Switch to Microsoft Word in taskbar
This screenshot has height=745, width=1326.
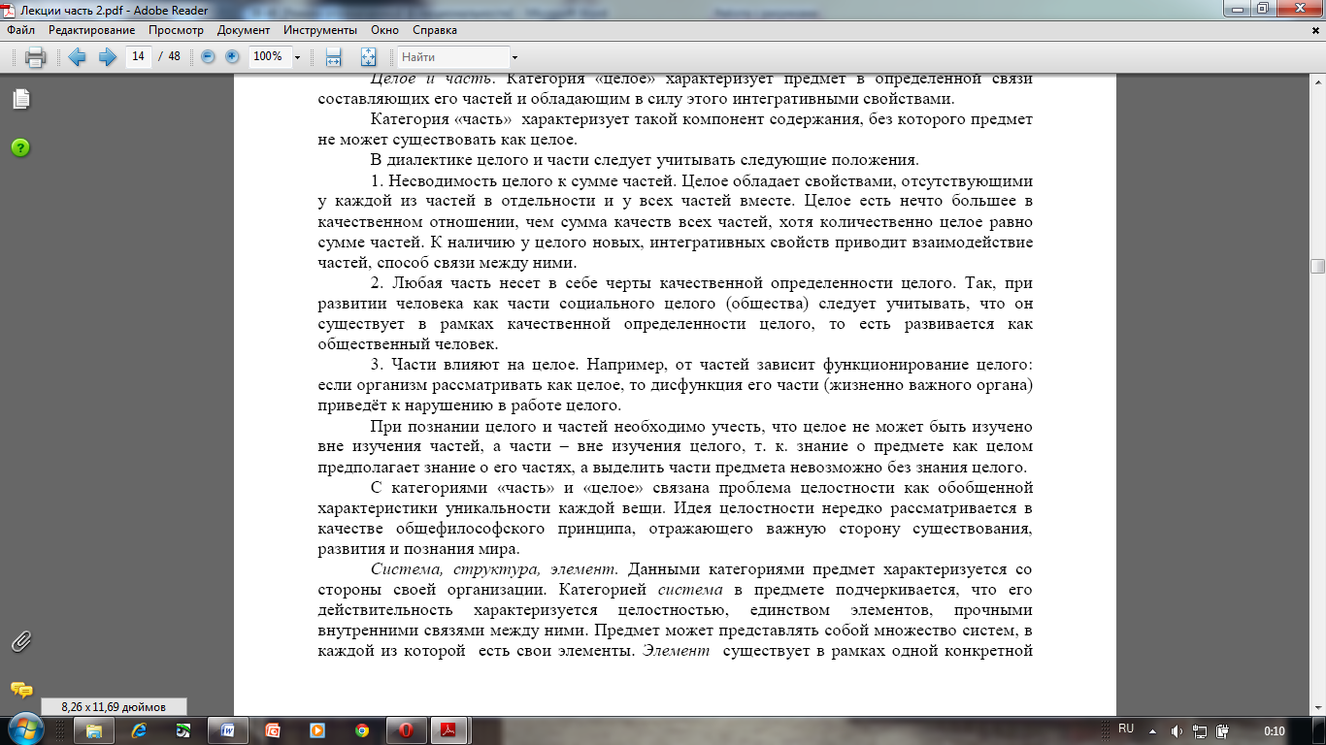click(228, 730)
